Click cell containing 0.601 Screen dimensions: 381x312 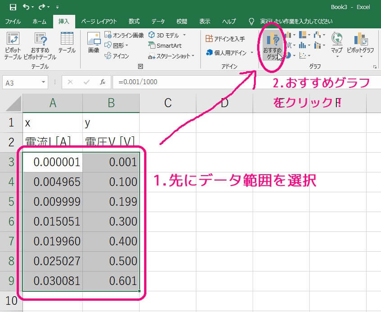tap(111, 281)
